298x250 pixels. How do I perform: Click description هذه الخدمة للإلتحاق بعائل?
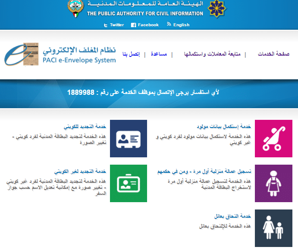(x=225, y=226)
